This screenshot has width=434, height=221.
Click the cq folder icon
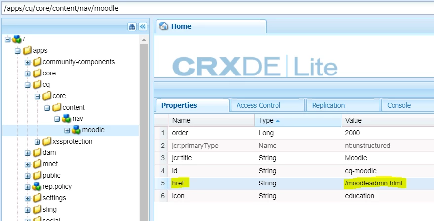pyautogui.click(x=37, y=85)
